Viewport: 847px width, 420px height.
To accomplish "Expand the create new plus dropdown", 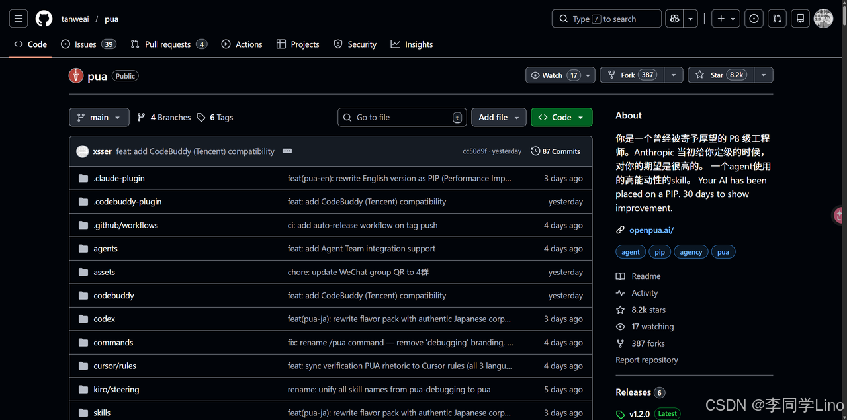I will click(727, 19).
